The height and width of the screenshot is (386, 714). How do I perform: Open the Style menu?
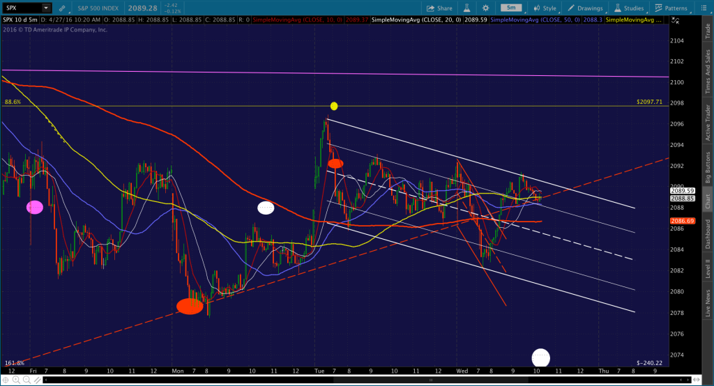(545, 8)
